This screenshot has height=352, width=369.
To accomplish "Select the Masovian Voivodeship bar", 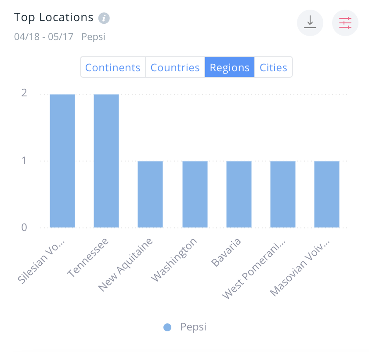I will (327, 194).
